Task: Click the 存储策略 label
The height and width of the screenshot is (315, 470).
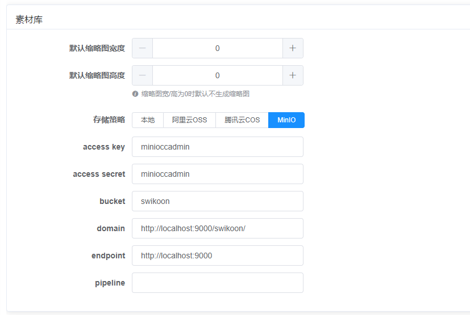Action: 109,120
